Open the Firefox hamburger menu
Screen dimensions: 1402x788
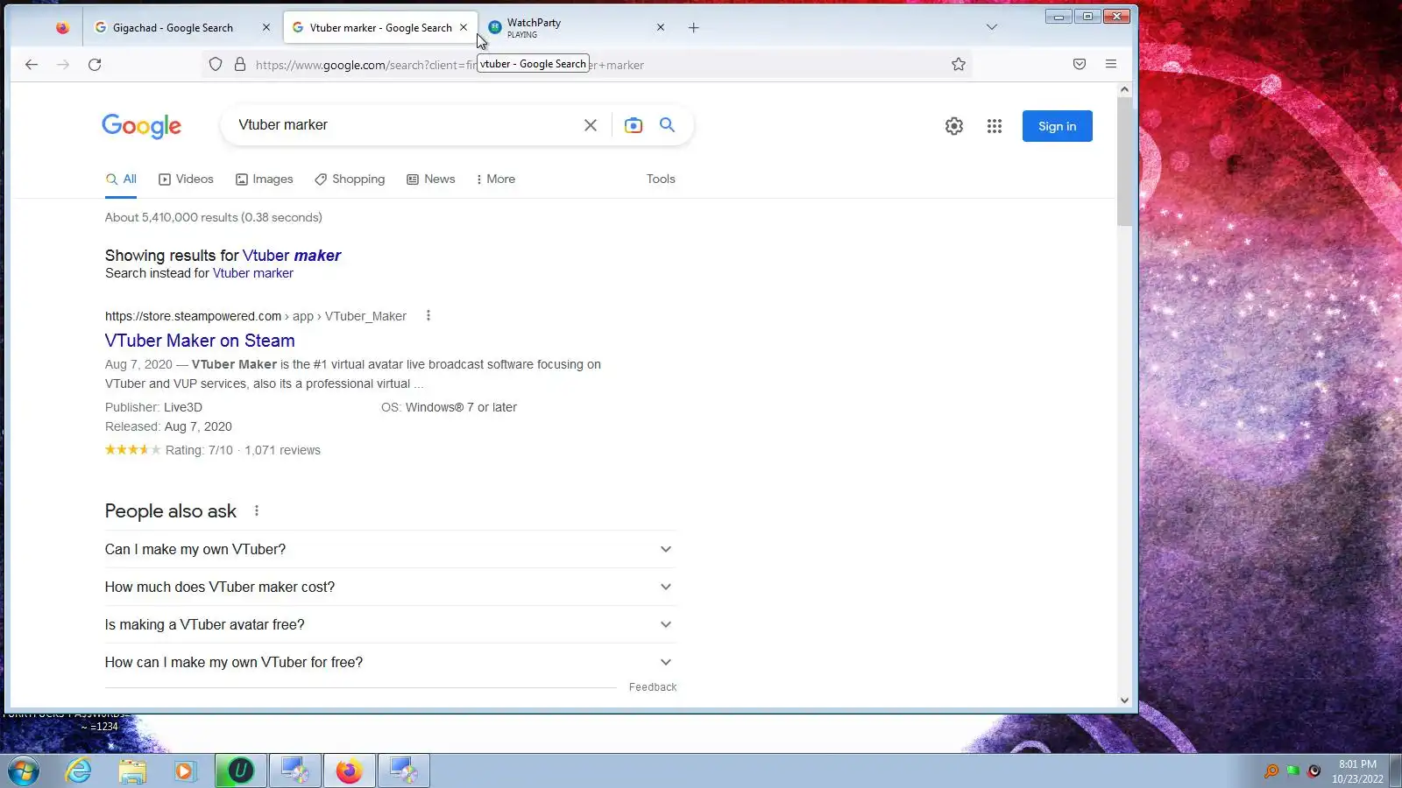1111,64
